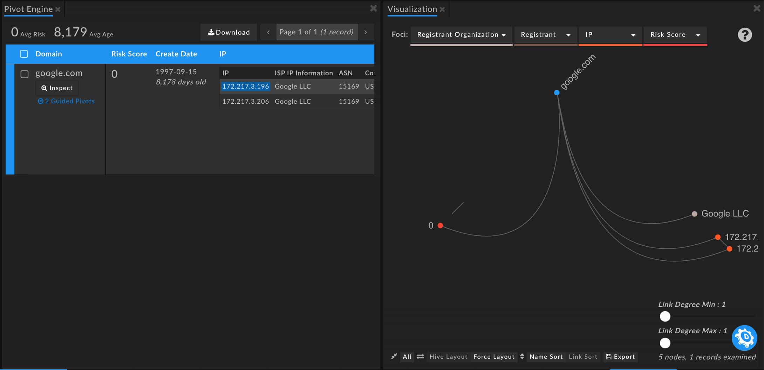Click the 5 nodes, 1 records examined text
Screen dimensions: 764x370
click(x=707, y=357)
